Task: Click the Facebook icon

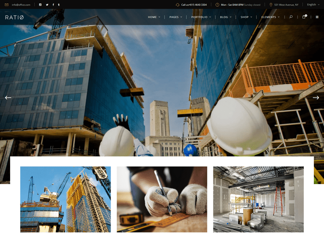Action: coord(53,5)
